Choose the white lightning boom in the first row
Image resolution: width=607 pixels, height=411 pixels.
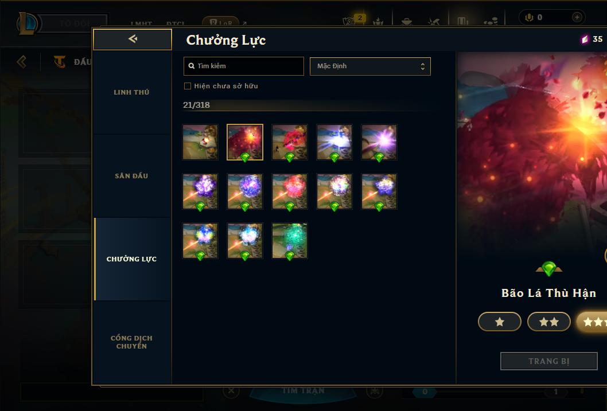coord(334,142)
